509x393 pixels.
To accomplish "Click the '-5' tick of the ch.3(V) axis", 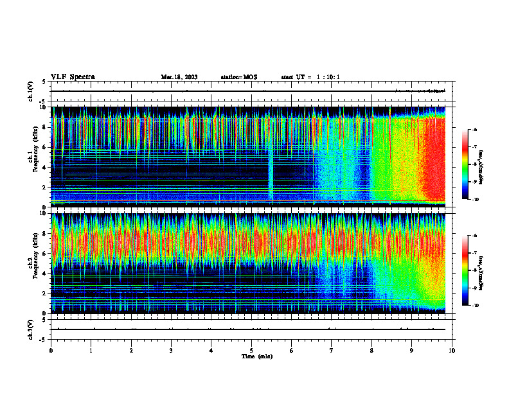I will click(x=44, y=340).
